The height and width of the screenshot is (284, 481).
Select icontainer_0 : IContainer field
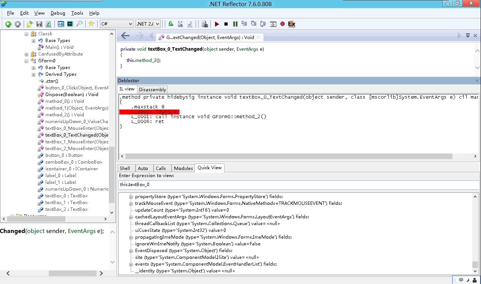[72, 169]
